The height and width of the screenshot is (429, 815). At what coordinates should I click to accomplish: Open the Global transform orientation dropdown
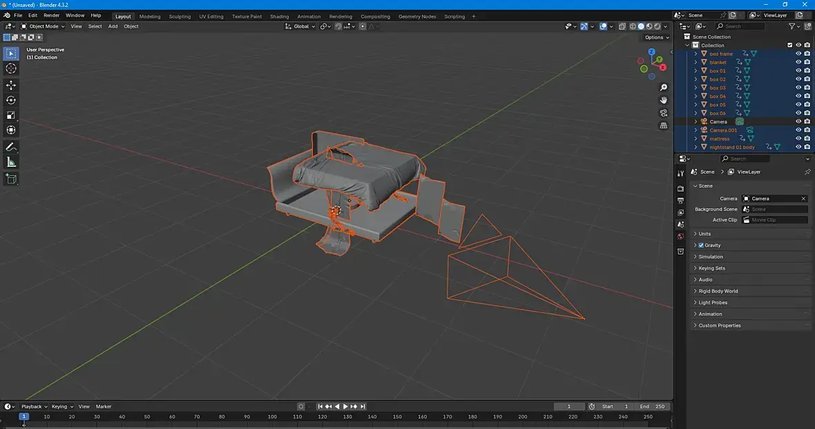300,26
